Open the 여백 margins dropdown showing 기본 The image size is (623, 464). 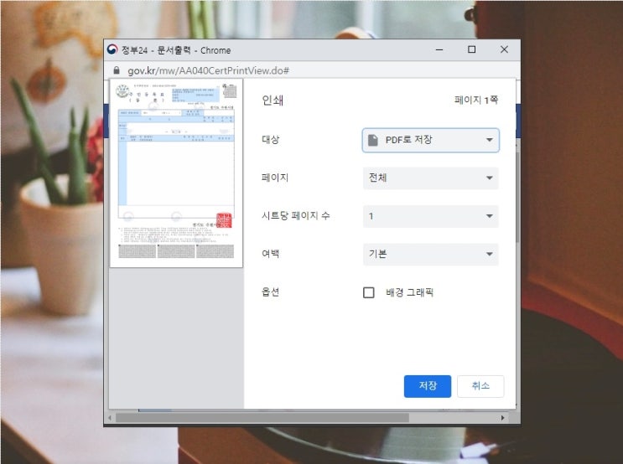coord(431,254)
